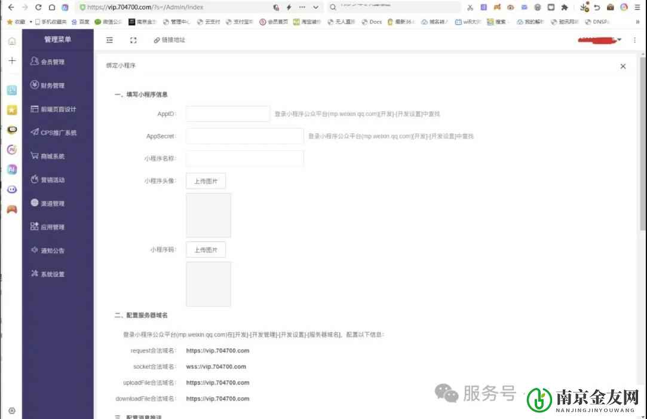Click the fullscreen expand icon in top bar
Image resolution: width=647 pixels, height=419 pixels.
[x=133, y=40]
